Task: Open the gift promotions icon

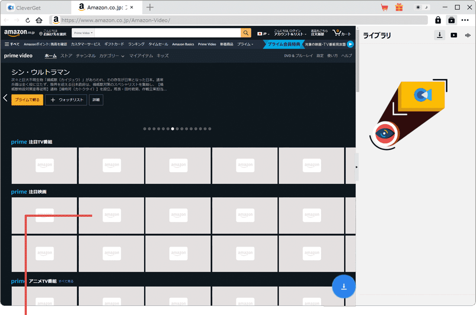Action: [x=399, y=7]
